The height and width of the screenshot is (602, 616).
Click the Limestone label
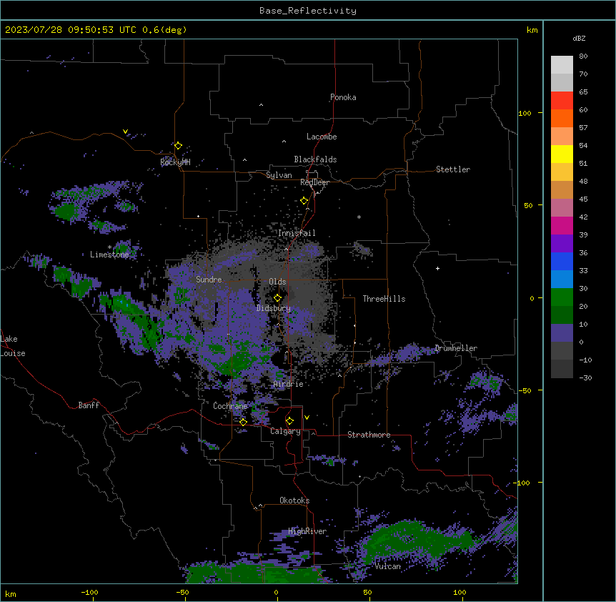(109, 255)
